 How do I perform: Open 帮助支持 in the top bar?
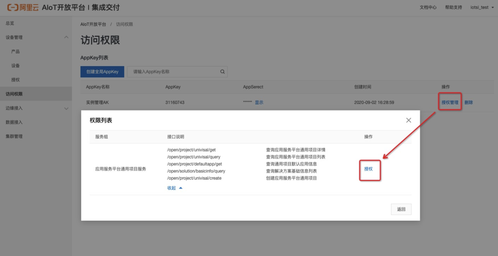coord(453,7)
